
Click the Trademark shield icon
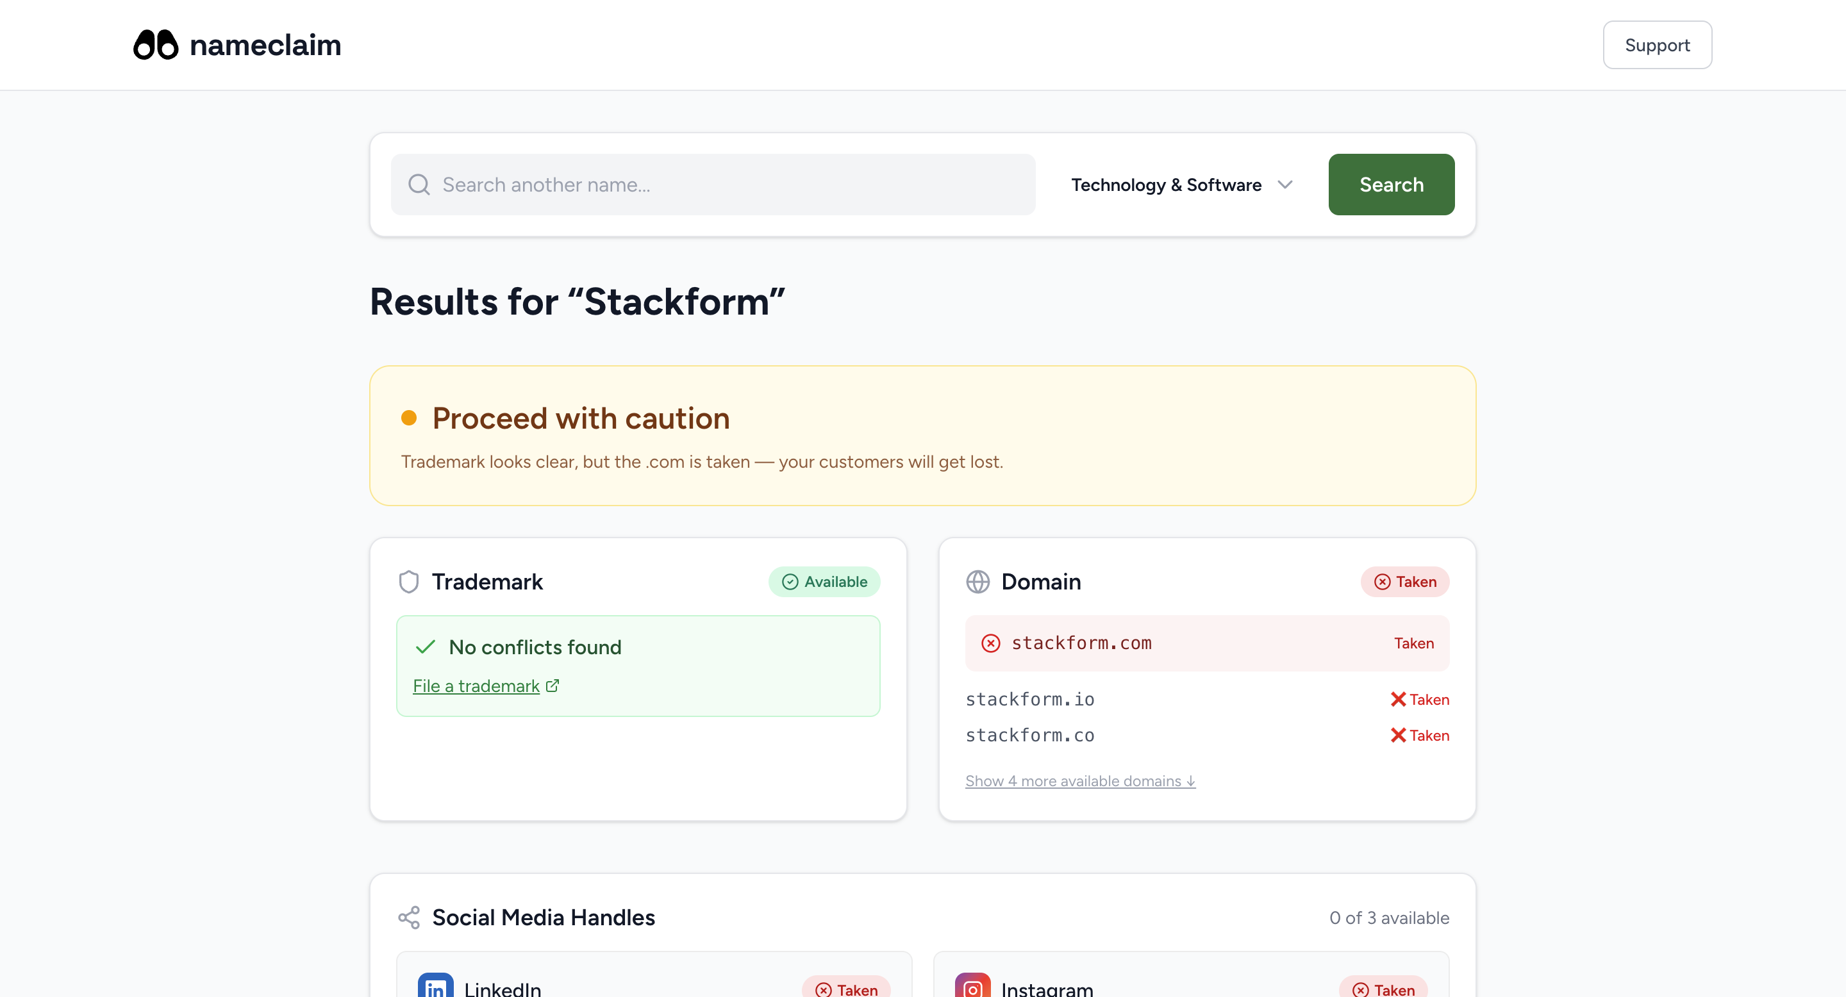[408, 582]
